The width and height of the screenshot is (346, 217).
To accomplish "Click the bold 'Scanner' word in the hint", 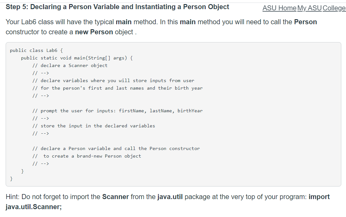I will [x=116, y=197].
